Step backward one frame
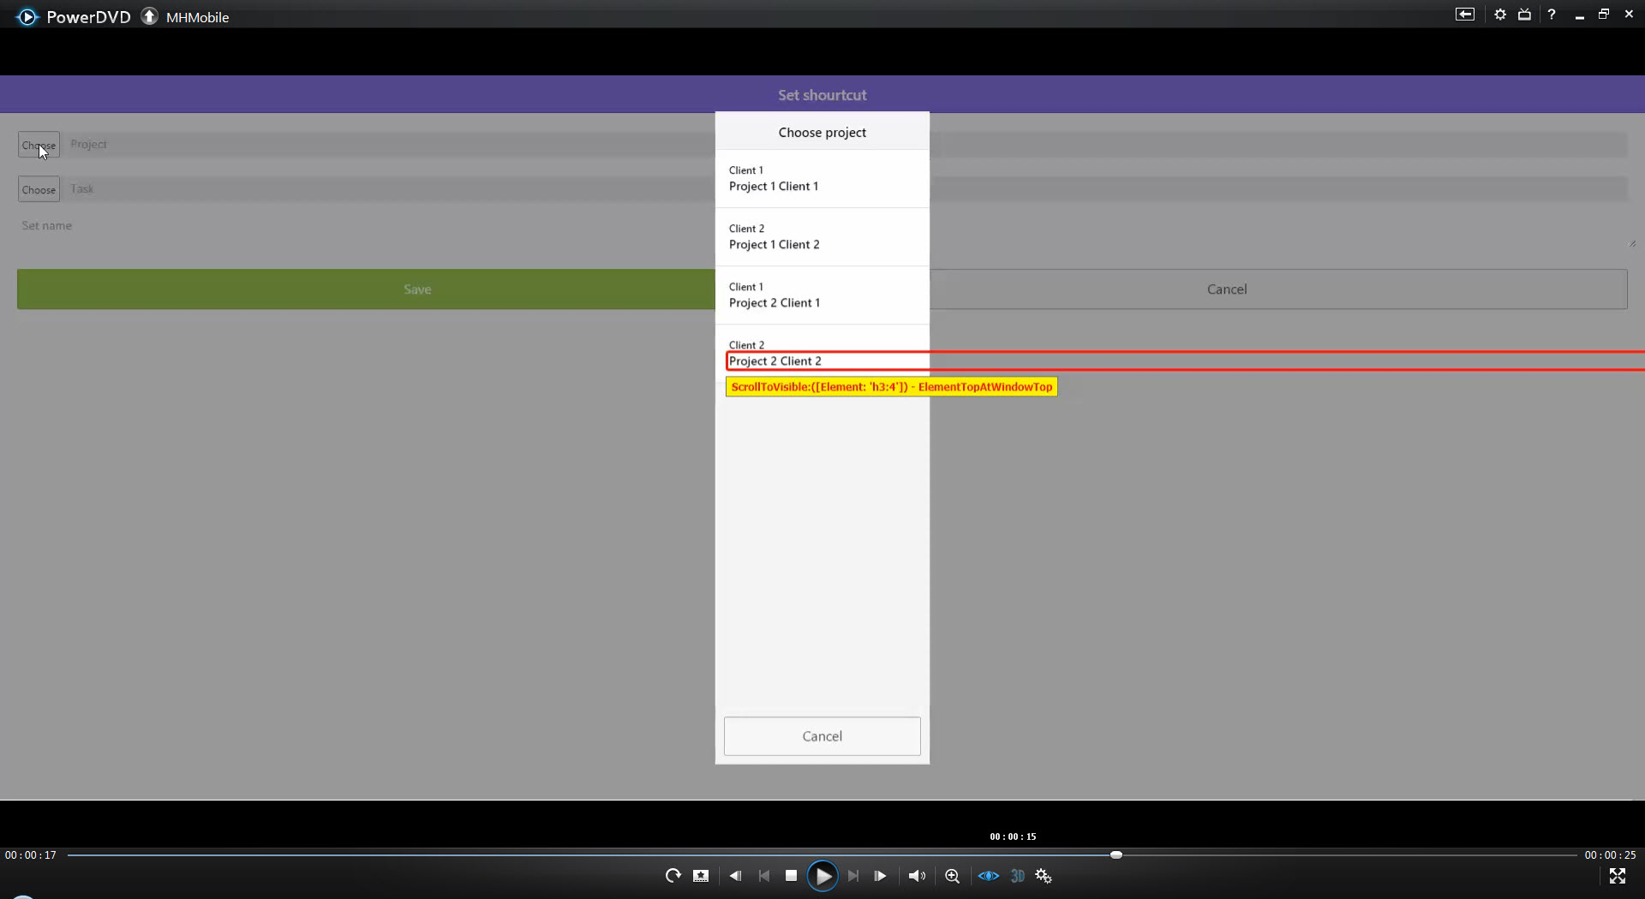The width and height of the screenshot is (1645, 899). coord(735,876)
